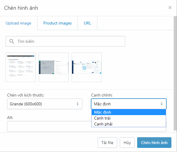The width and height of the screenshot is (177, 152).
Task: Click the dialog's vertical scrollbar
Action: click(x=175, y=74)
